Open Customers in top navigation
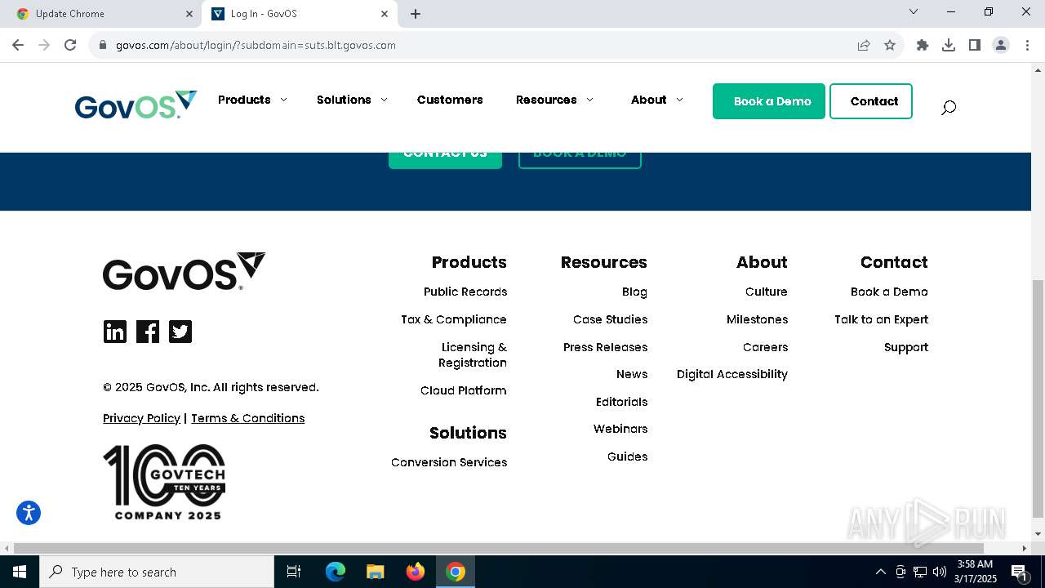1045x588 pixels. pyautogui.click(x=450, y=100)
